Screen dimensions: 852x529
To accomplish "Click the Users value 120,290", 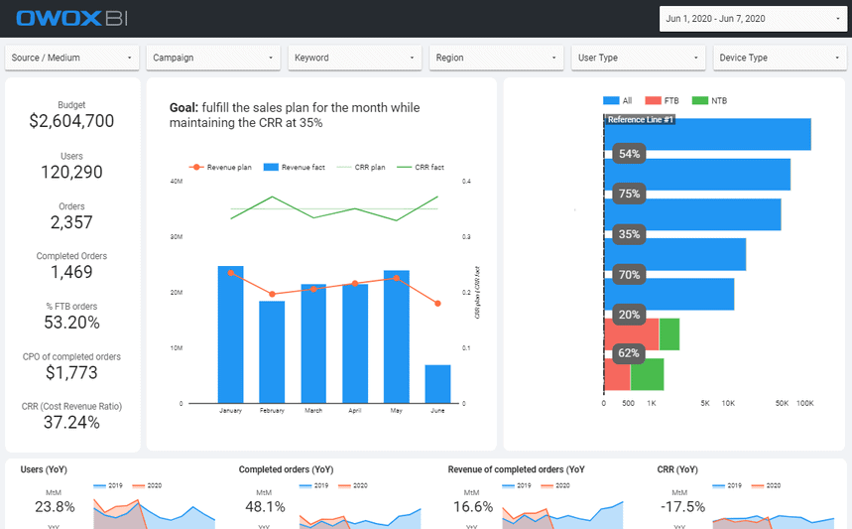I will (71, 172).
